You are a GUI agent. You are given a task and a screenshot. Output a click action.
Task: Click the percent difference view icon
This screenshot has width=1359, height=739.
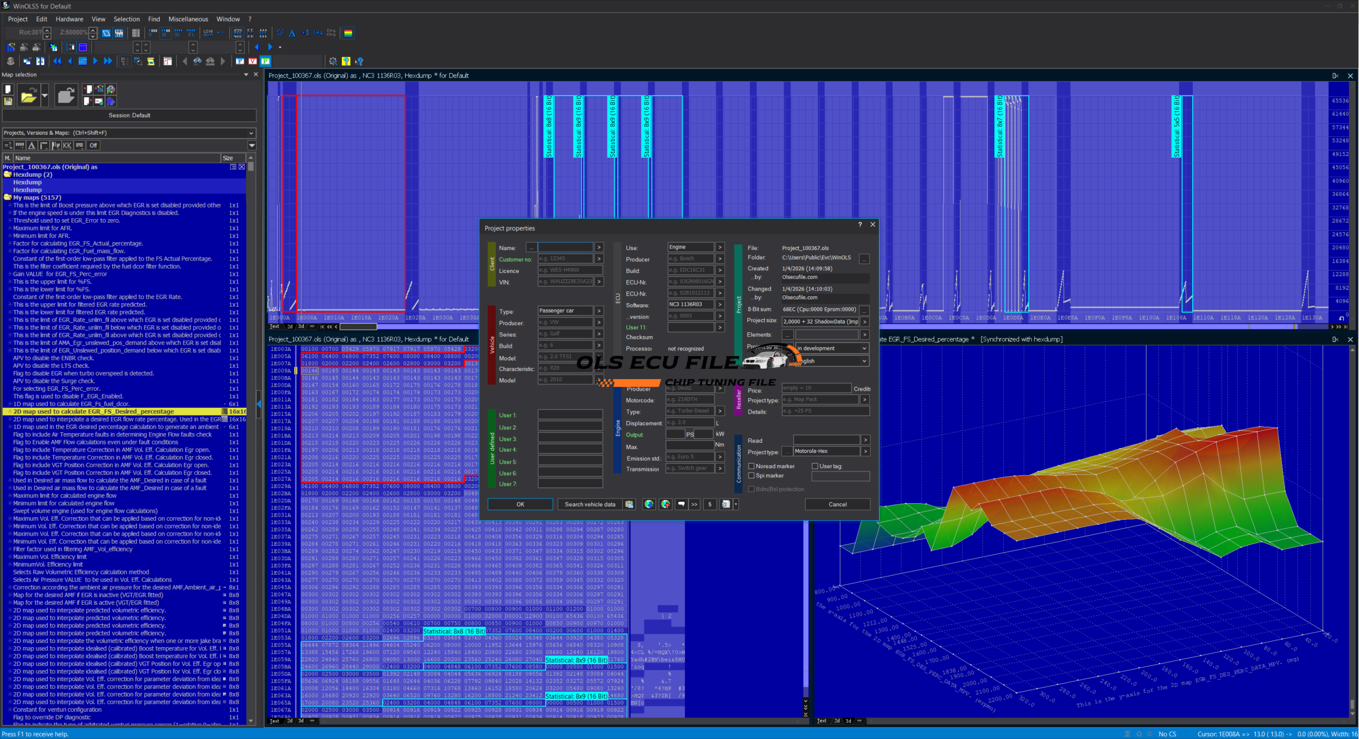280,33
